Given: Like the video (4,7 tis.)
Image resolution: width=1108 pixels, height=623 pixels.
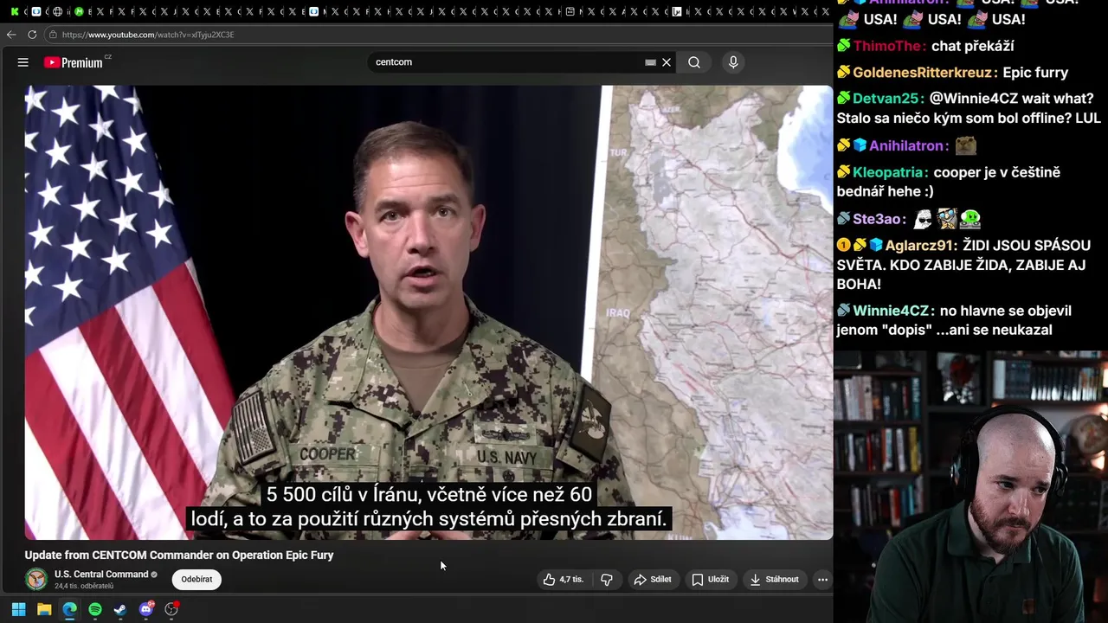Looking at the screenshot, I should tap(564, 580).
